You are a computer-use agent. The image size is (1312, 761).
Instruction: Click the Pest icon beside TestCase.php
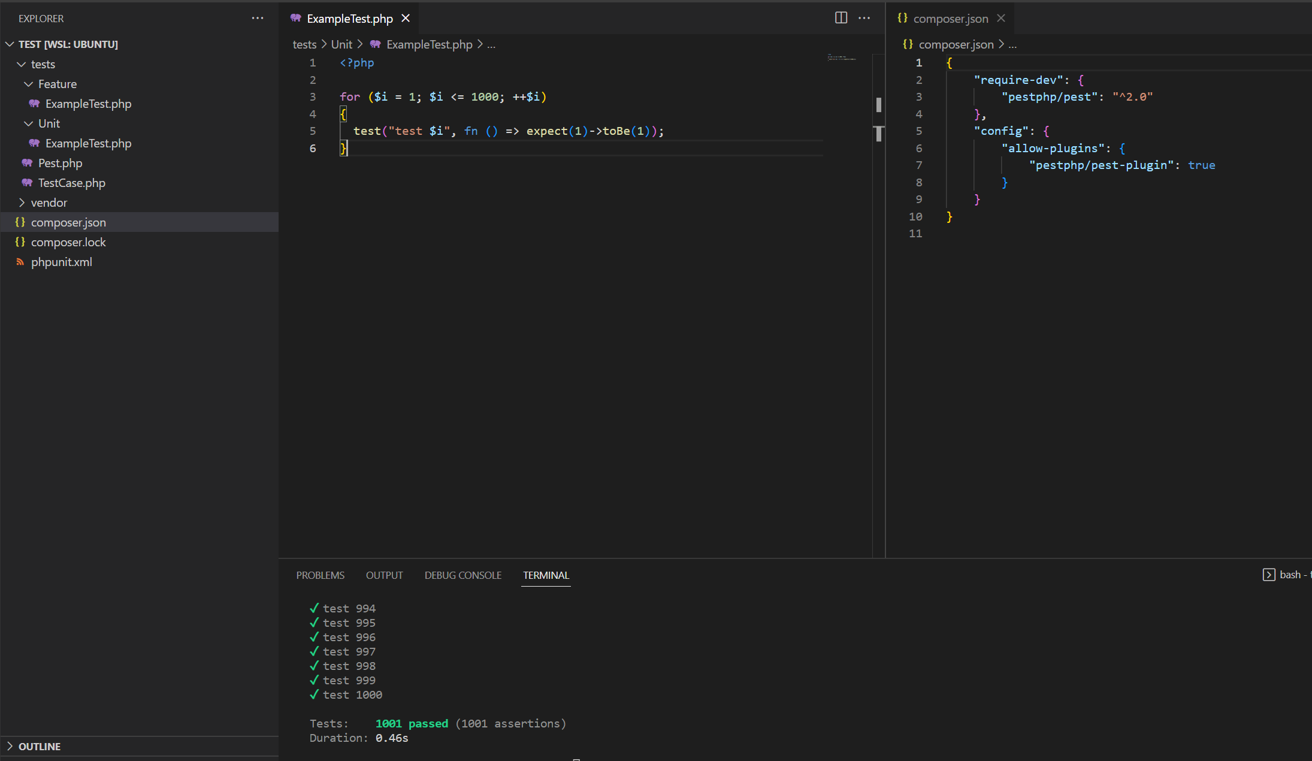pyautogui.click(x=26, y=183)
